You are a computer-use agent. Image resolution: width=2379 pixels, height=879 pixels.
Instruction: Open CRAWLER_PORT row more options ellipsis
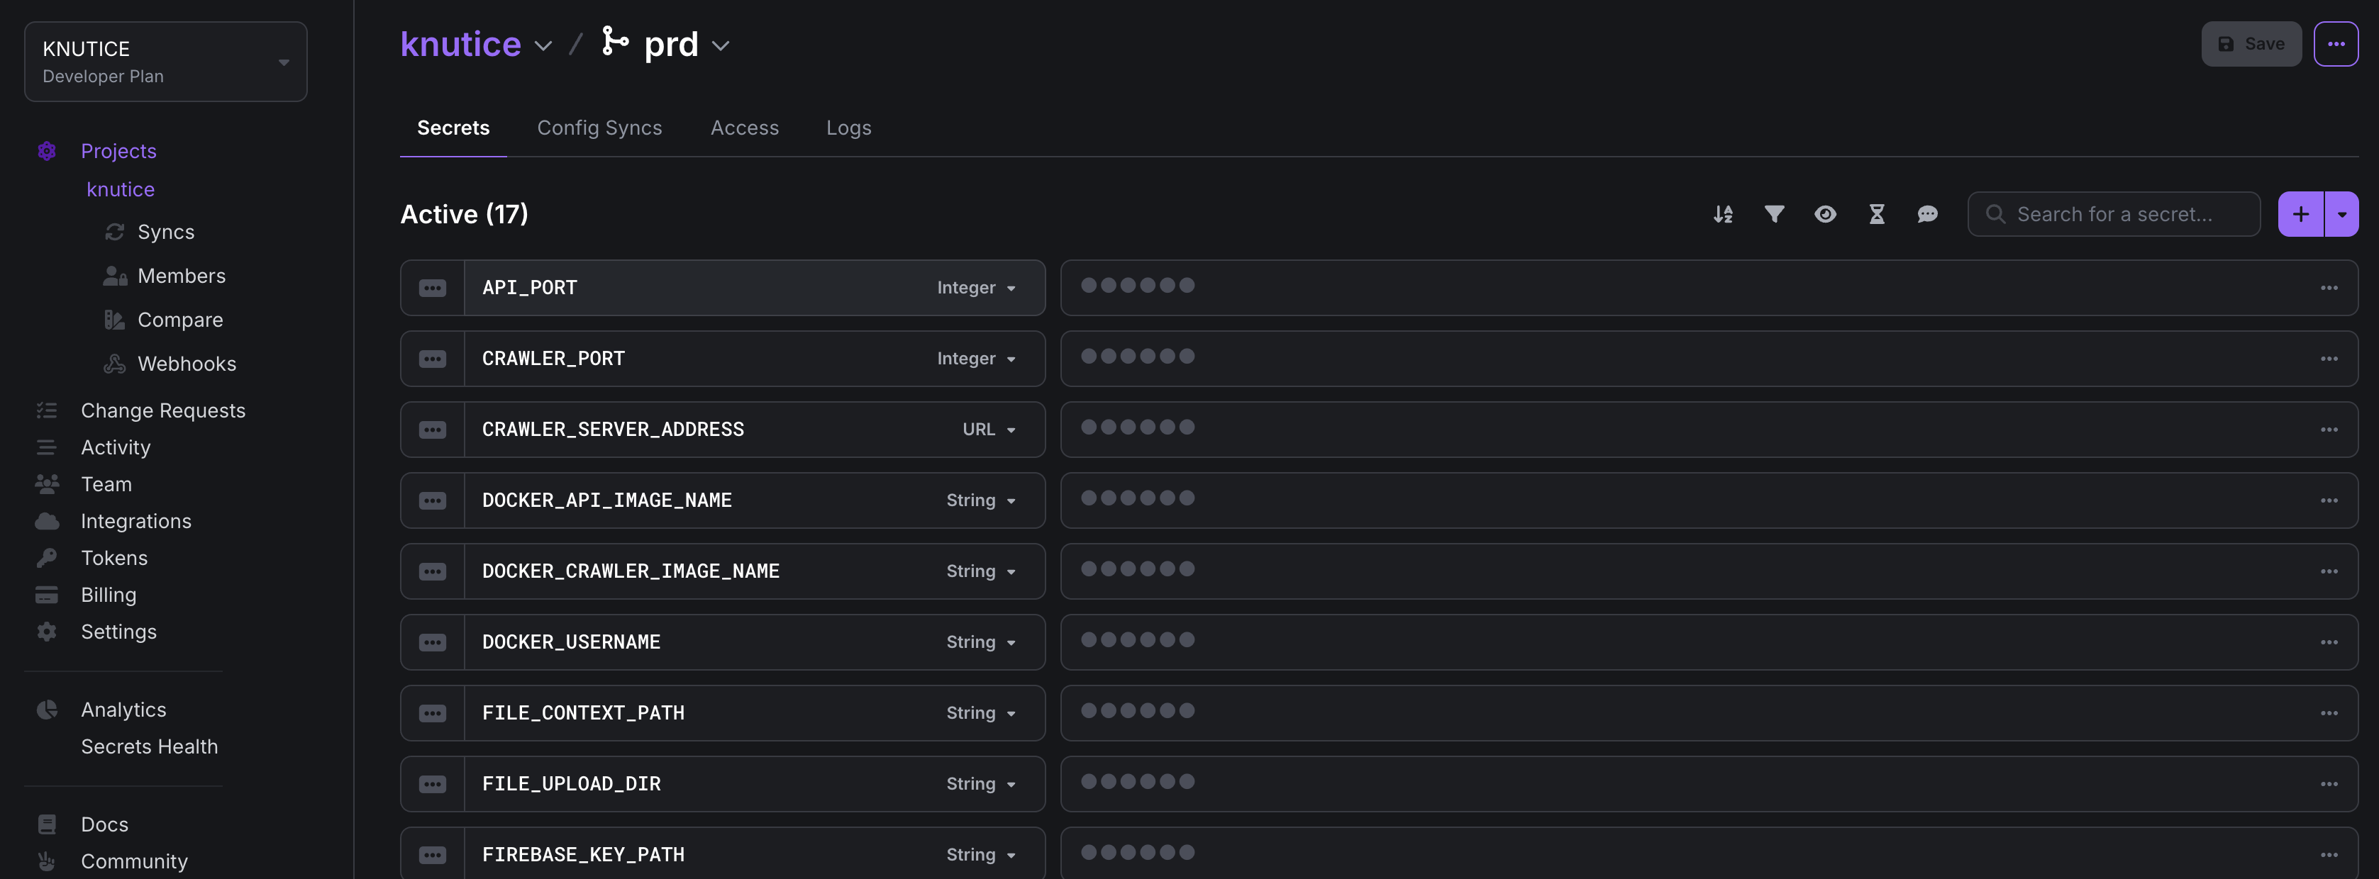coord(2328,359)
